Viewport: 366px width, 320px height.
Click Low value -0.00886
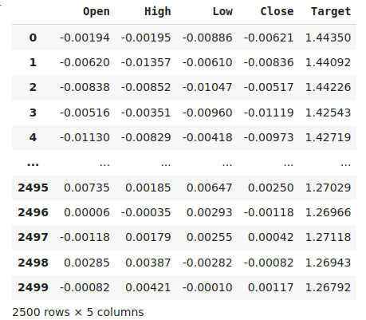coord(207,38)
